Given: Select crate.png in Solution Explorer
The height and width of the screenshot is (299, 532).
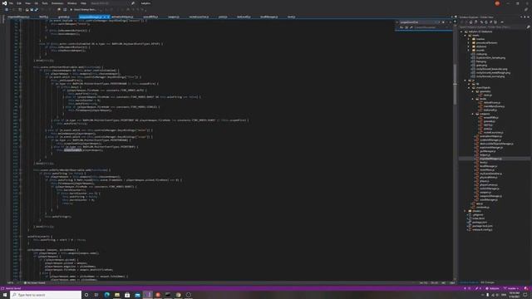Looking at the screenshot, I should [481, 54].
